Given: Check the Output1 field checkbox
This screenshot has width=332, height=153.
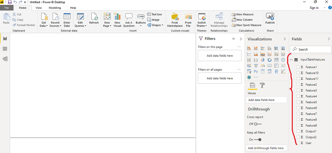Looking at the screenshot, I should (x=298, y=131).
